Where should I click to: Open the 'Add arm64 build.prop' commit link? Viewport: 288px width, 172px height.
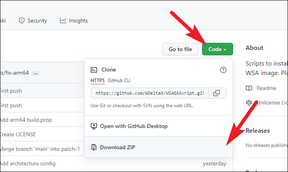pos(26,120)
